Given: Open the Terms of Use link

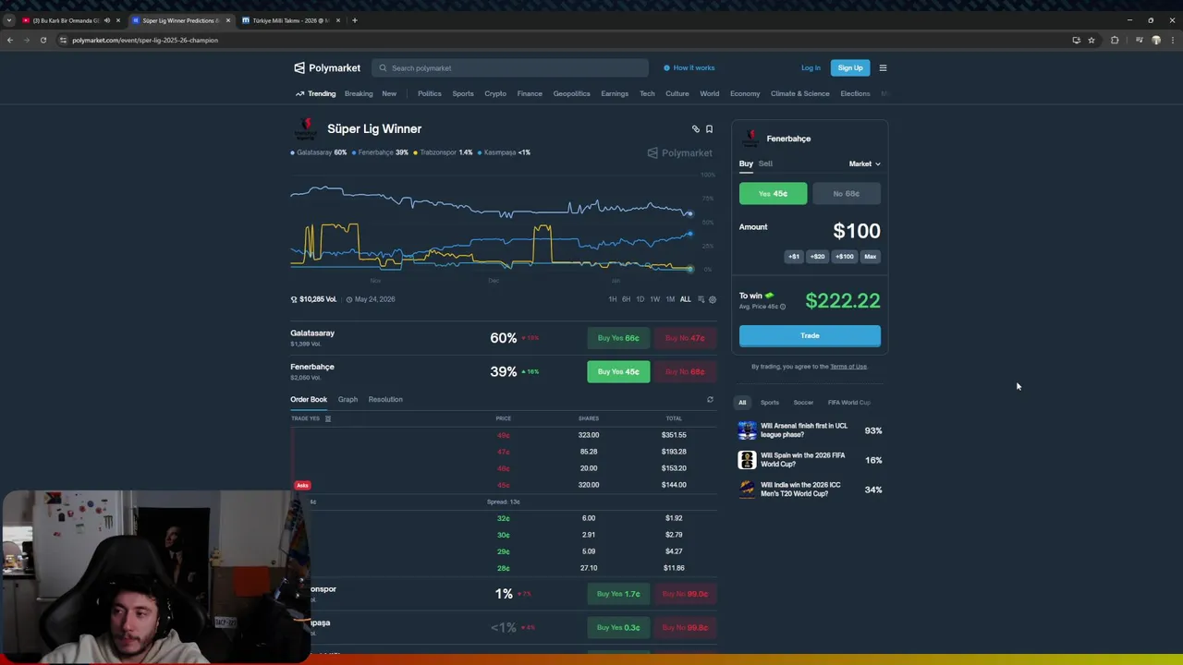Looking at the screenshot, I should pos(848,367).
